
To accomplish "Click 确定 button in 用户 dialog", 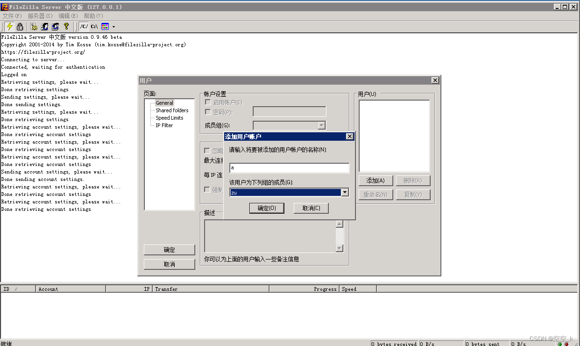I will 169,250.
